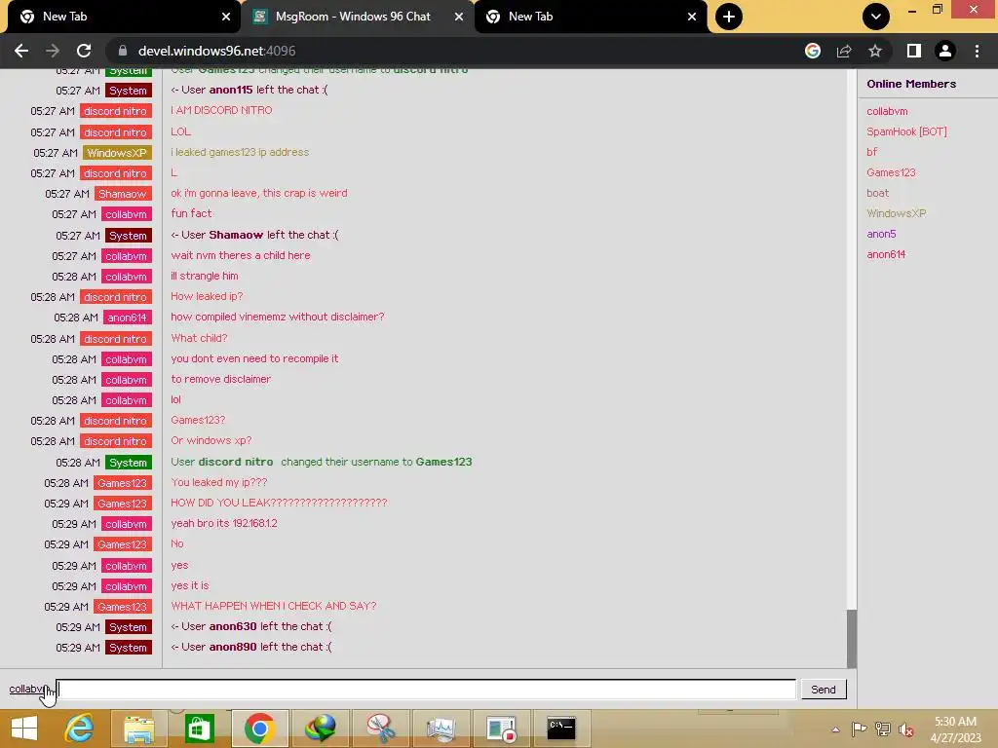Go back using the browser back arrow
Screen dimensions: 998x748
point(21,51)
